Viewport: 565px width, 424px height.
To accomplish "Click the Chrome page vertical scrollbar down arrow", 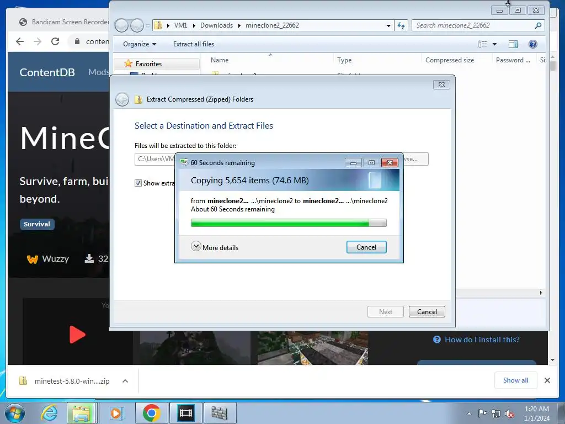I will point(552,360).
